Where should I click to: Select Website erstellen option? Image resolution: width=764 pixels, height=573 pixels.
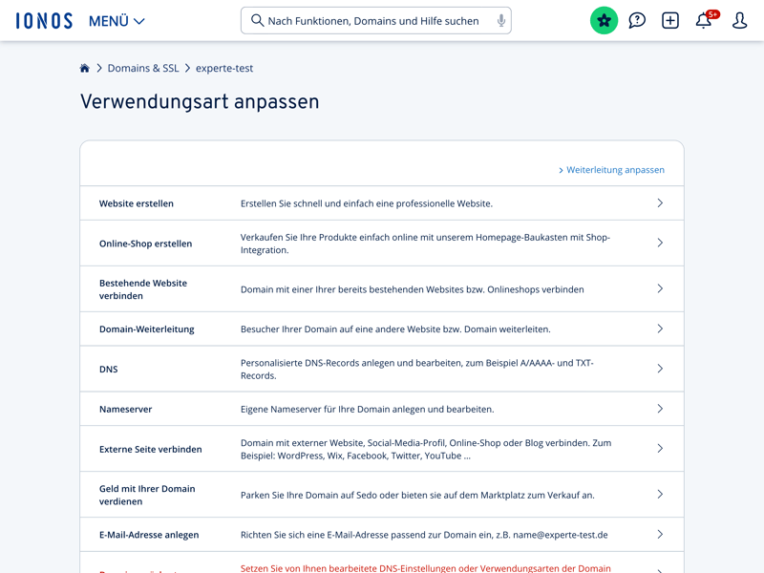[x=137, y=203]
